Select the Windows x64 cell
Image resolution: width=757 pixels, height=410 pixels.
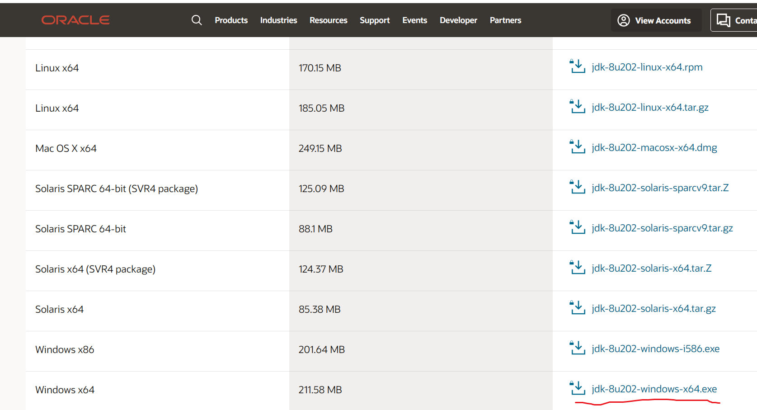[x=157, y=391]
